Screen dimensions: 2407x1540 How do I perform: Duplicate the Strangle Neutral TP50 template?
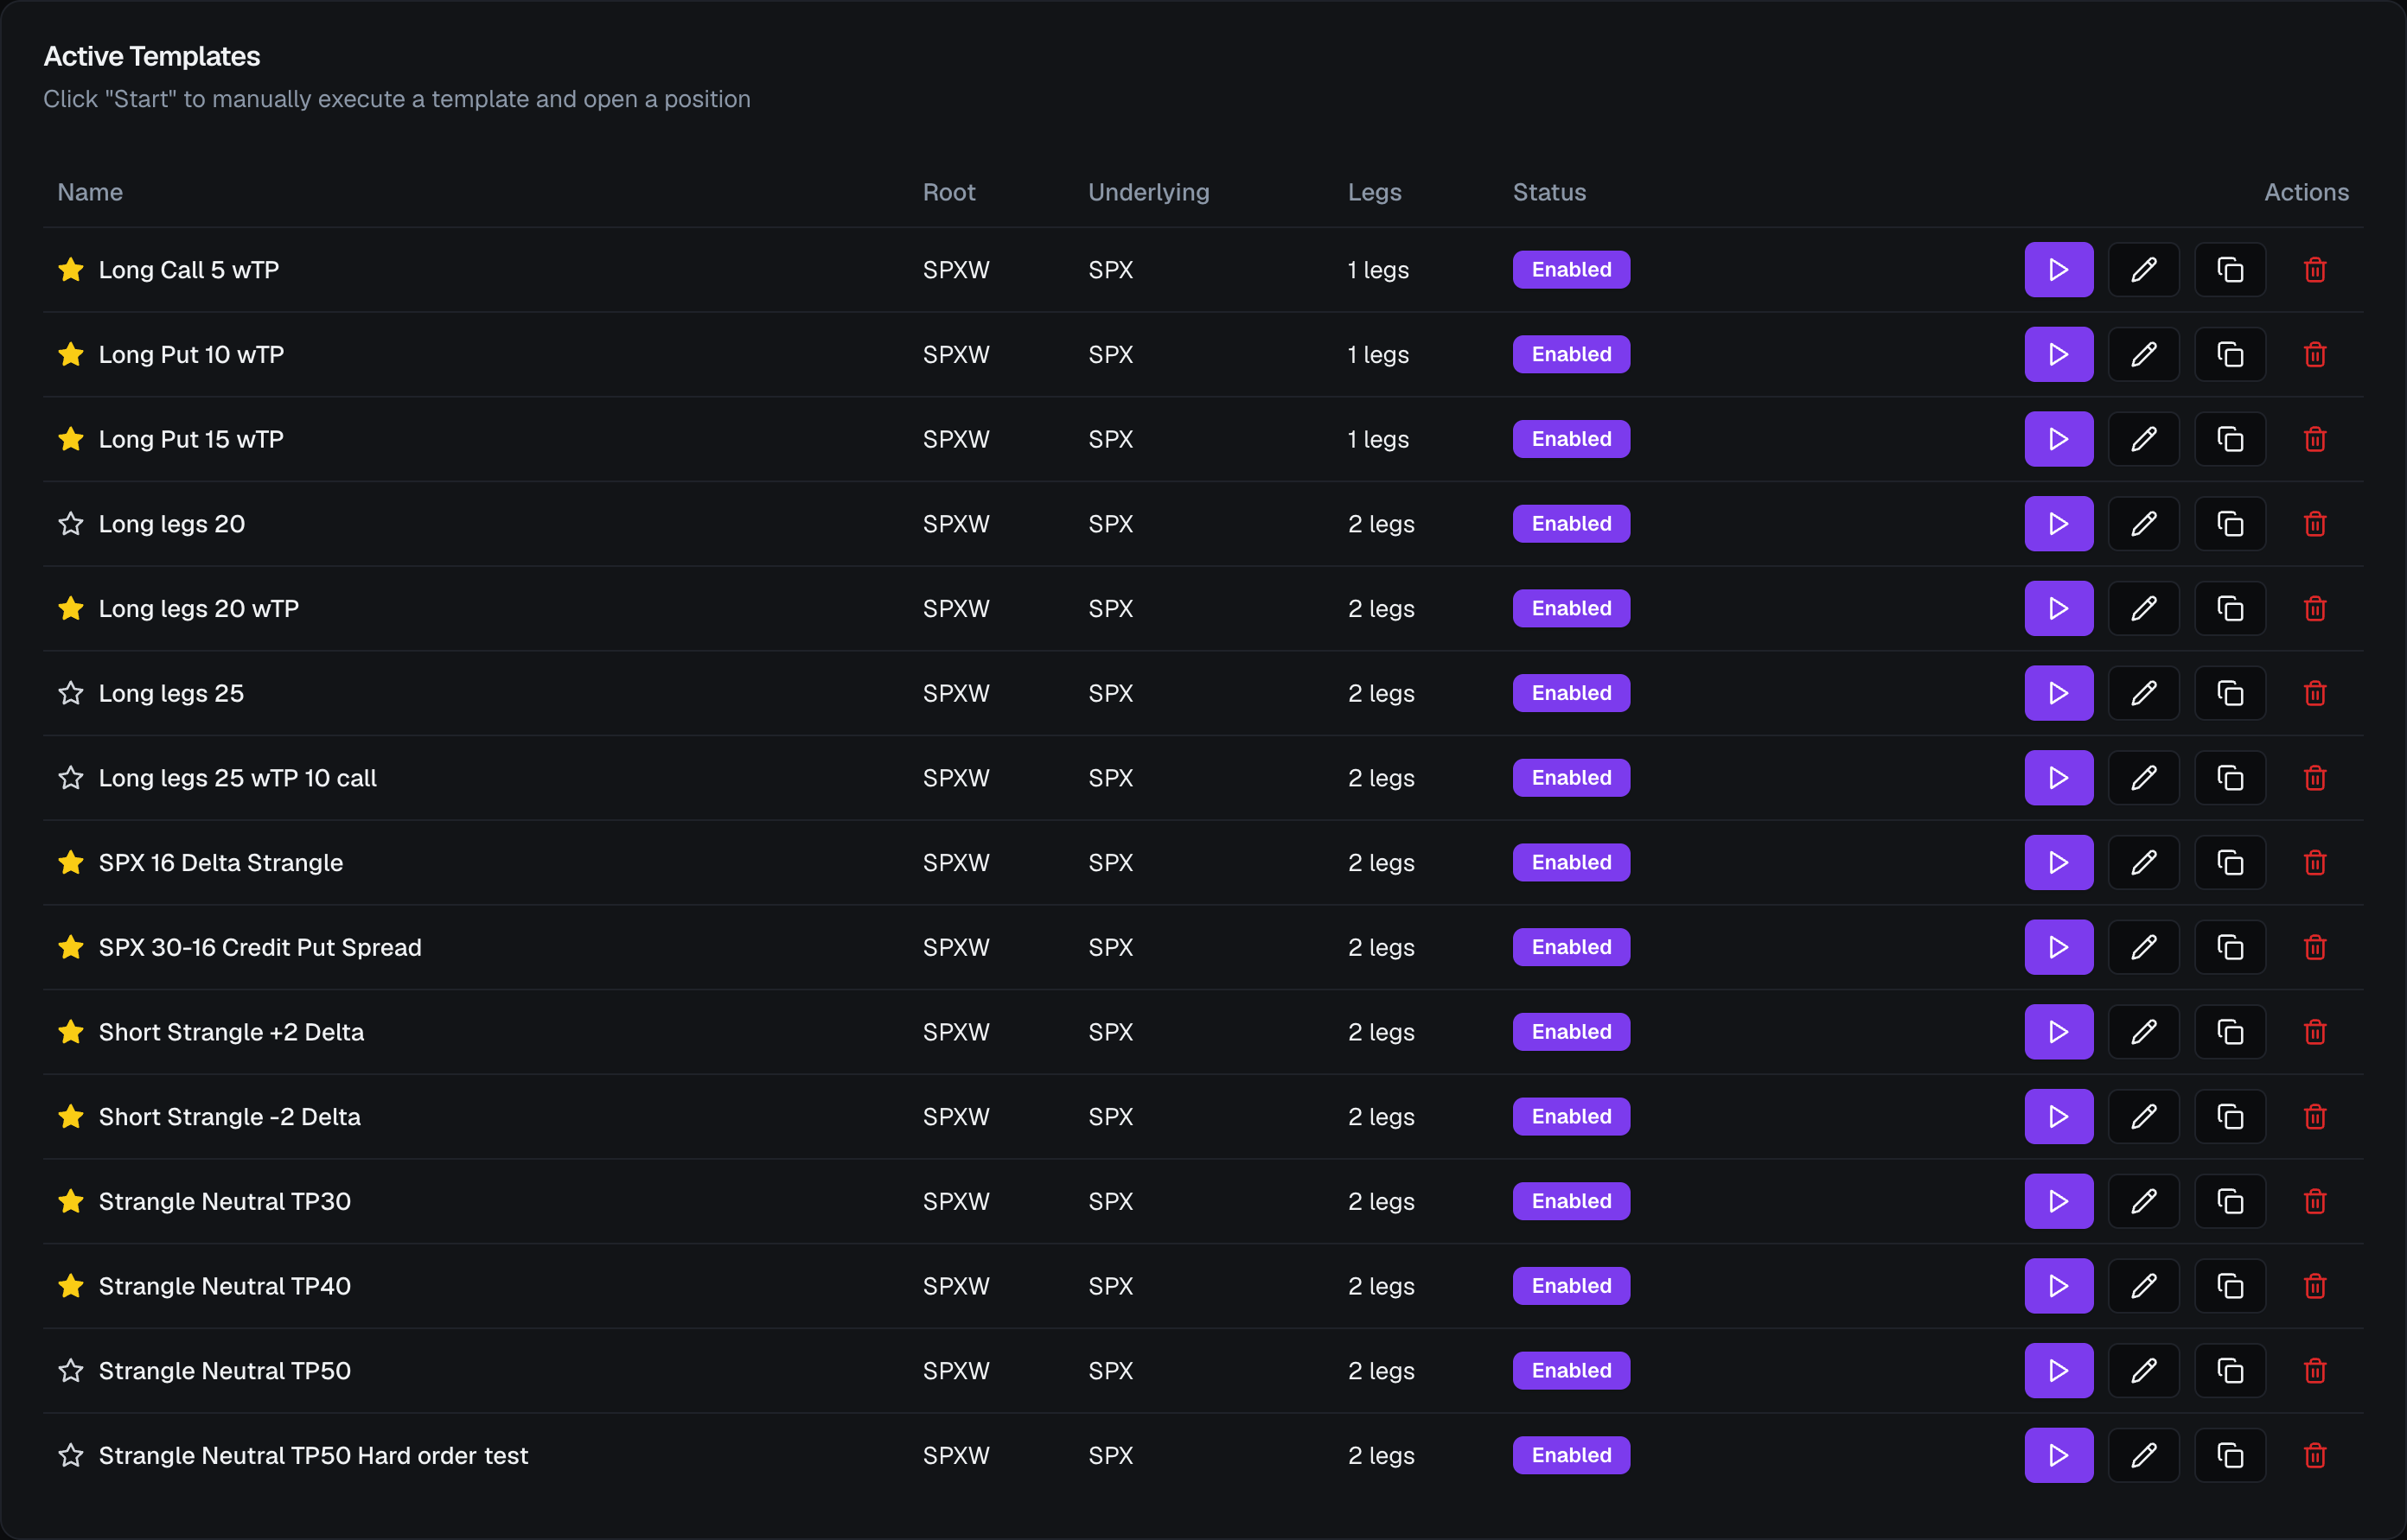2229,1370
